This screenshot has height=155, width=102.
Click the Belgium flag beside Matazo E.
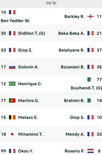pyautogui.click(x=12, y=117)
